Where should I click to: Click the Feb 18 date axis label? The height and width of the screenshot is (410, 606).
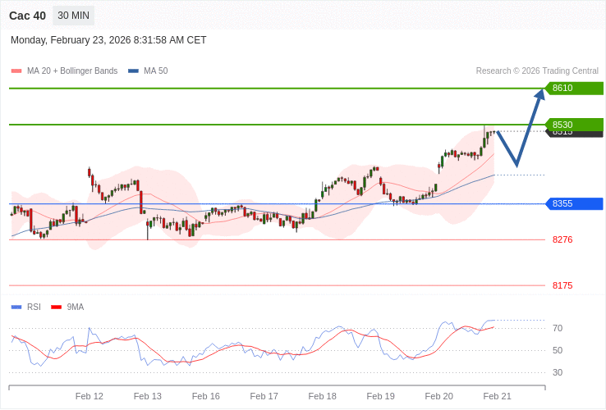pyautogui.click(x=322, y=396)
